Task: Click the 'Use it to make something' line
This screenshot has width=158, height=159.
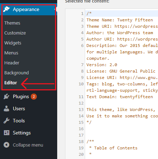Action: click(x=122, y=116)
